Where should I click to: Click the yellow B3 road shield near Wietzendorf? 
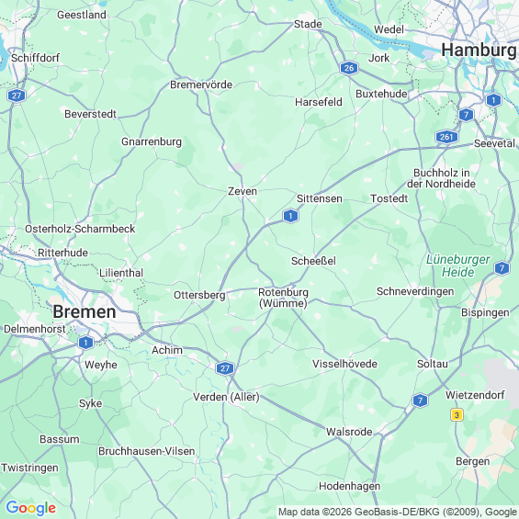(x=457, y=414)
